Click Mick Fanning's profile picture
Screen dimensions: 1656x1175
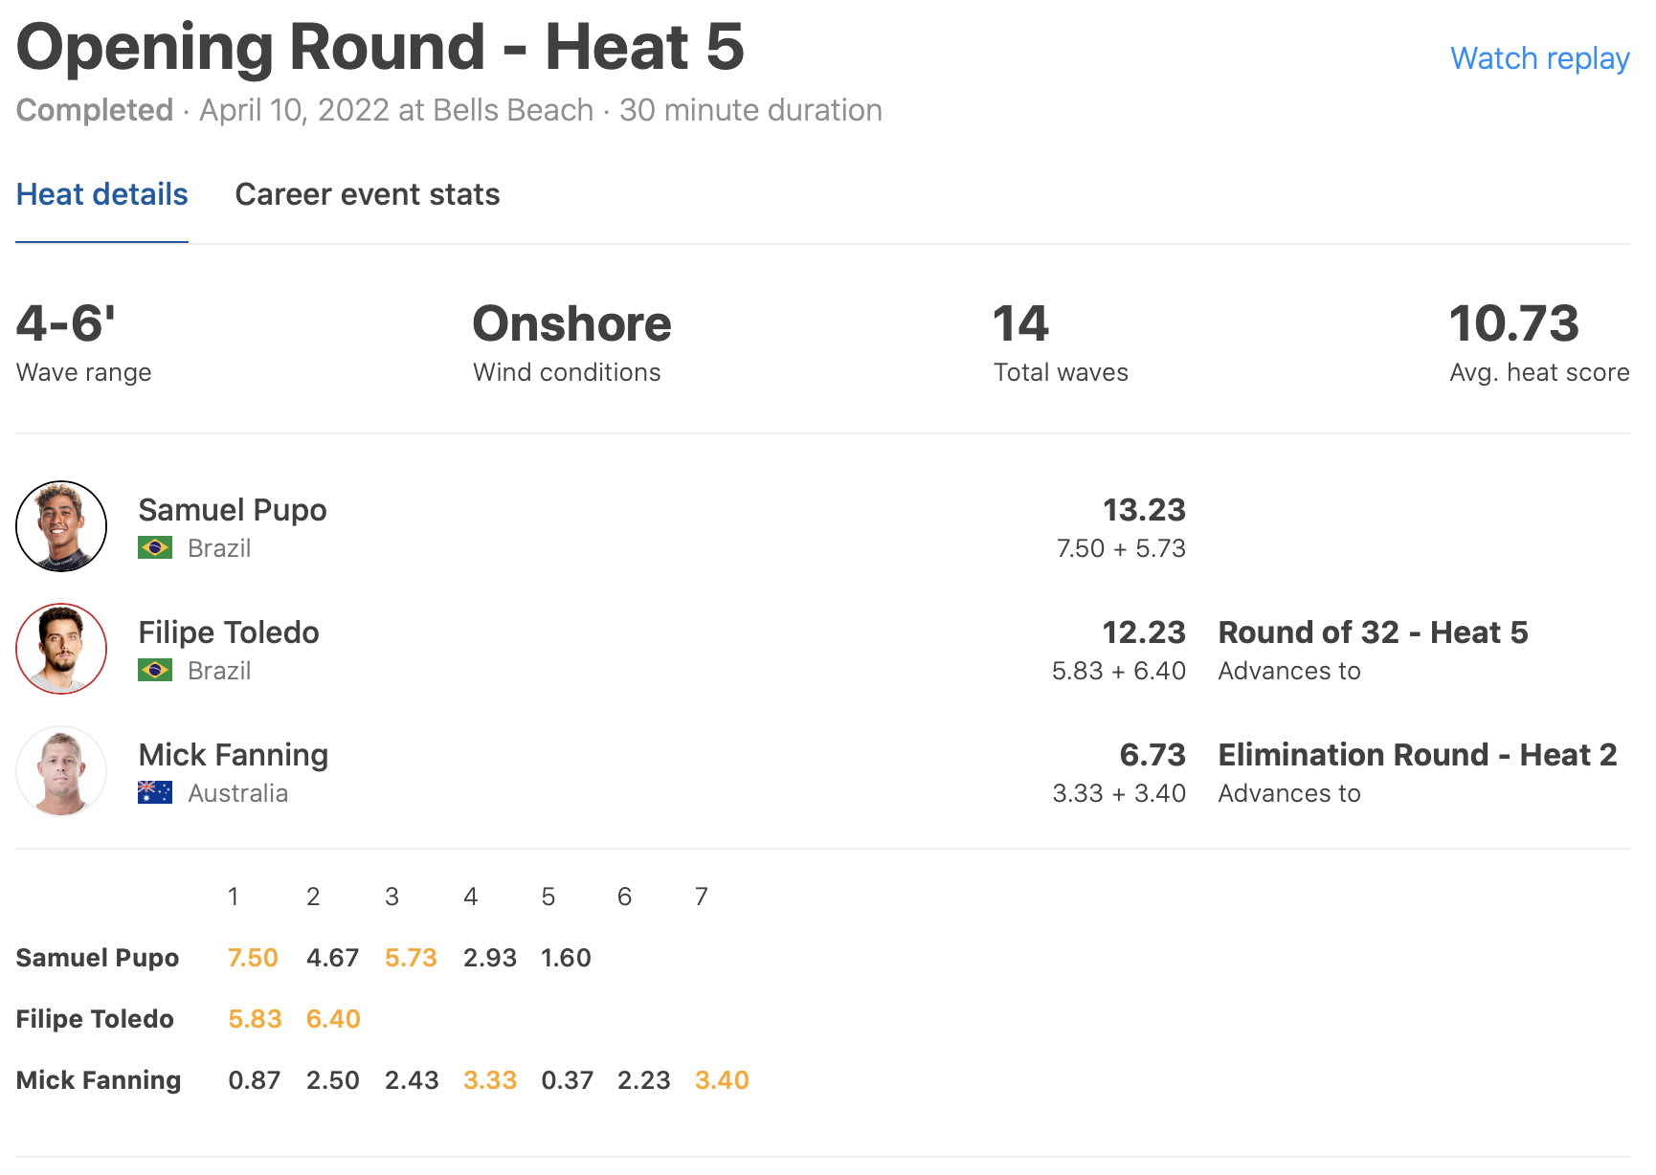click(61, 771)
